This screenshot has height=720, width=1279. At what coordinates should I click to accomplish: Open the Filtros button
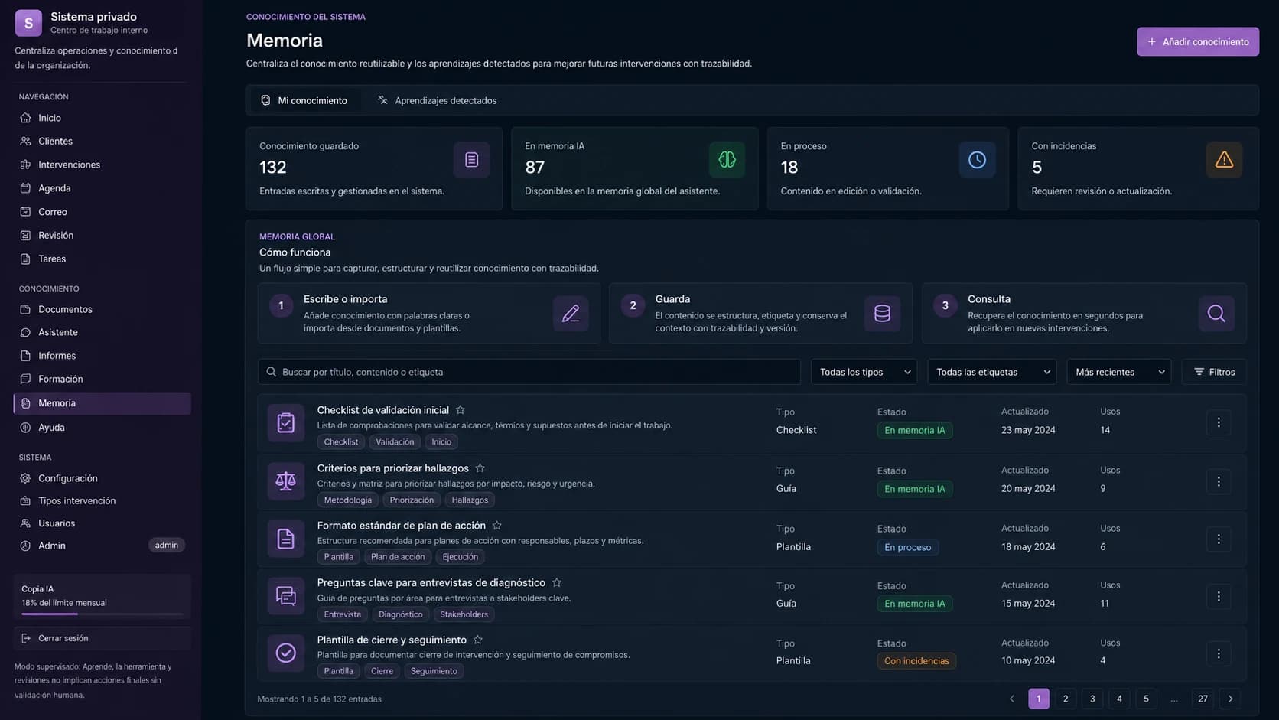[1214, 372]
